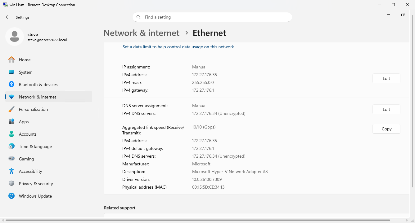Open System settings via monitor icon
The height and width of the screenshot is (223, 415).
click(11, 72)
